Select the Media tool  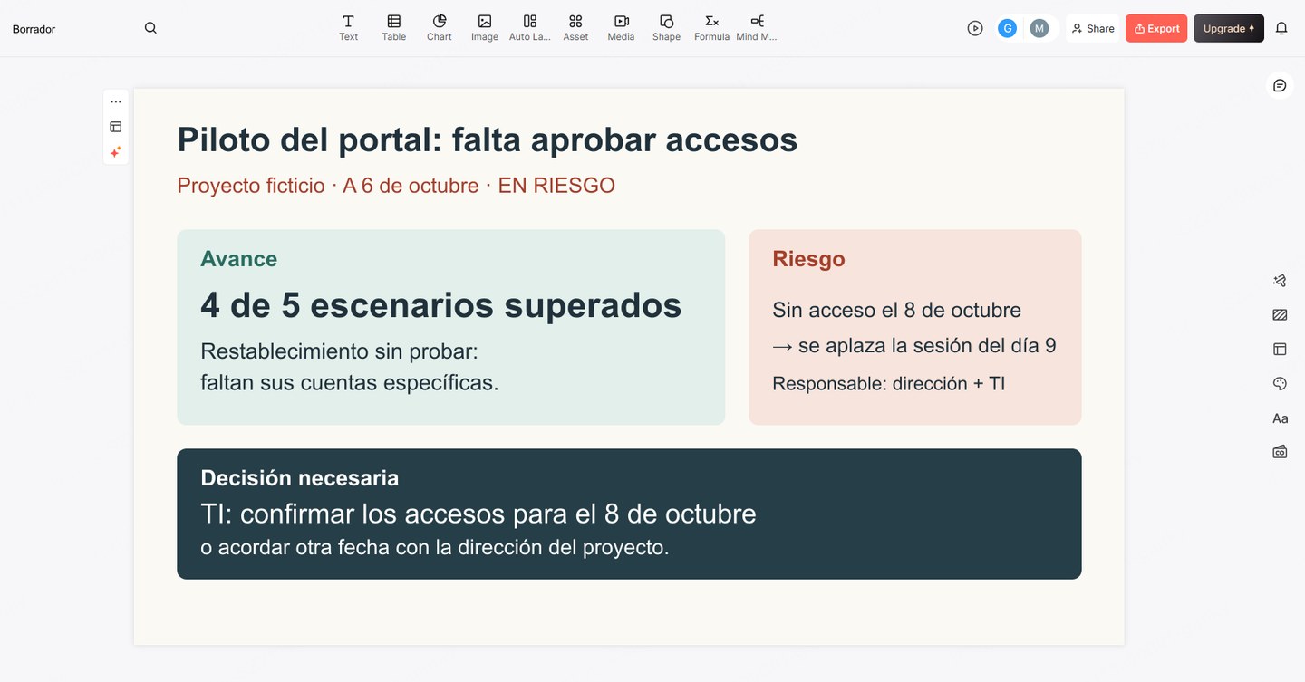(621, 28)
